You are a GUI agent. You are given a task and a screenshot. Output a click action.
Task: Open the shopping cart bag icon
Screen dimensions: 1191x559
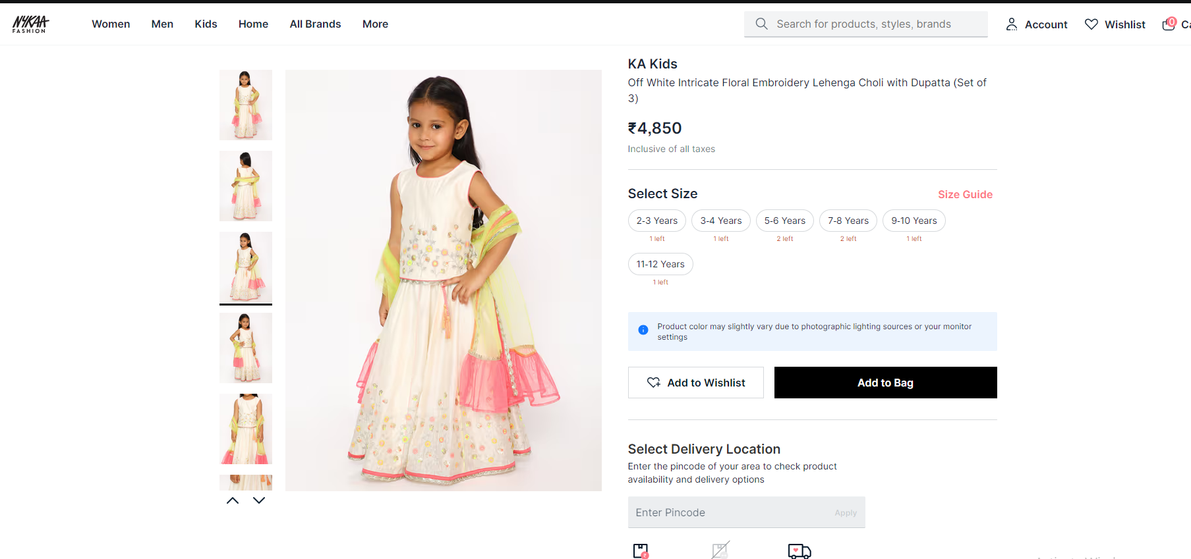click(x=1169, y=24)
